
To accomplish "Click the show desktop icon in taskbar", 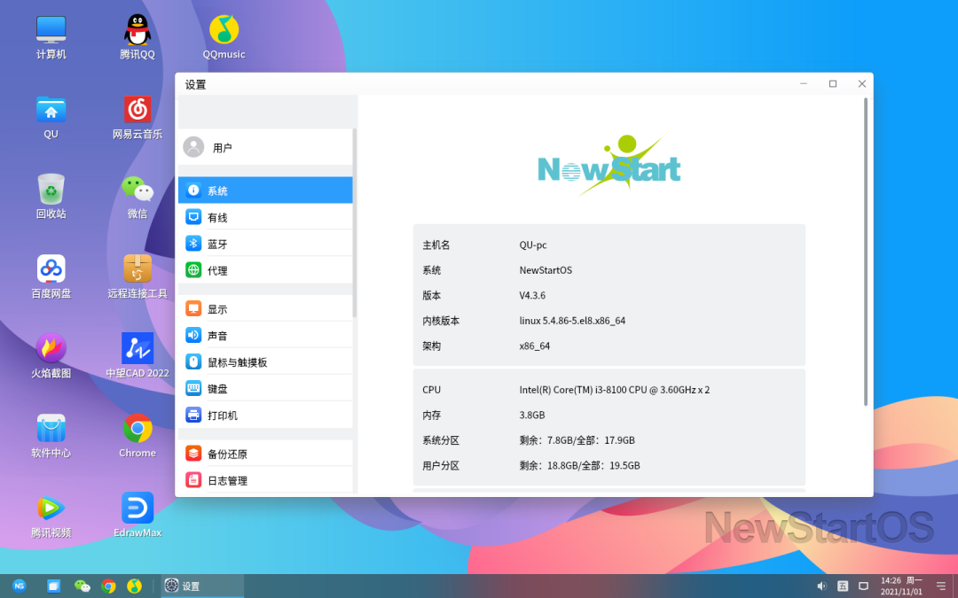I will tap(54, 586).
